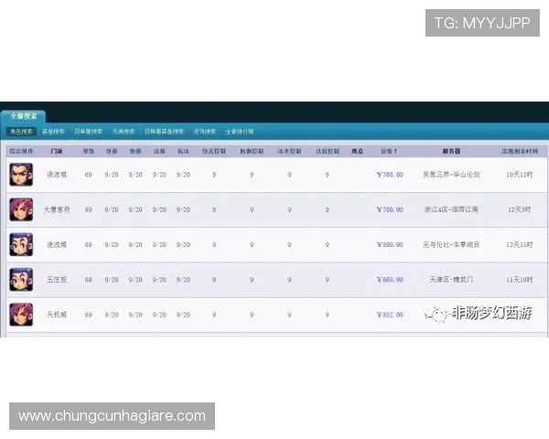The image size is (549, 439).
Task: Open the 召唤兽装备搜索 sub-tab
Action: click(164, 132)
